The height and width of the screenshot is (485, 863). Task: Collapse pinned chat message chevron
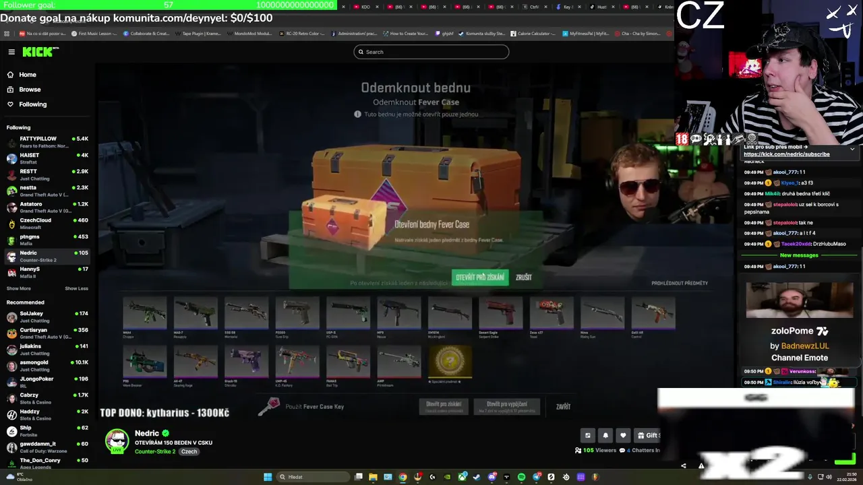(852, 148)
